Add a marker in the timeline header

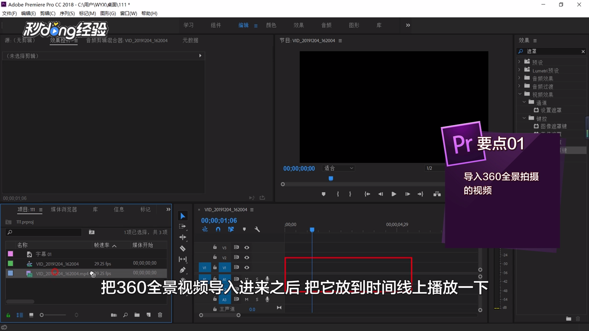244,229
